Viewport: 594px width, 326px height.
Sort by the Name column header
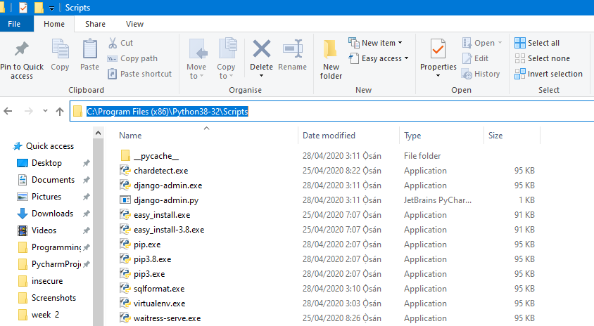tap(130, 136)
